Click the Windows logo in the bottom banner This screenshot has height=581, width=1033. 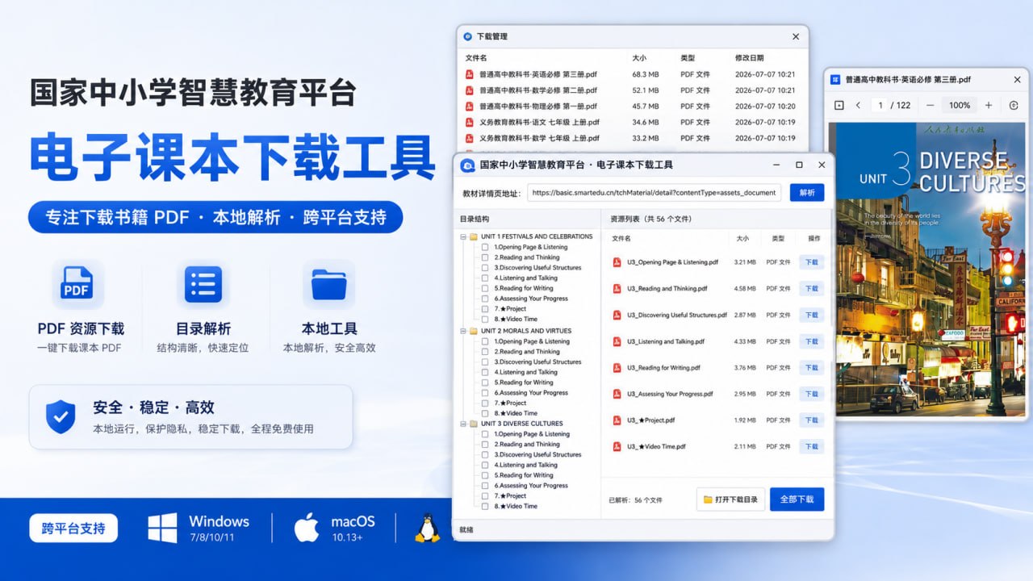click(162, 528)
